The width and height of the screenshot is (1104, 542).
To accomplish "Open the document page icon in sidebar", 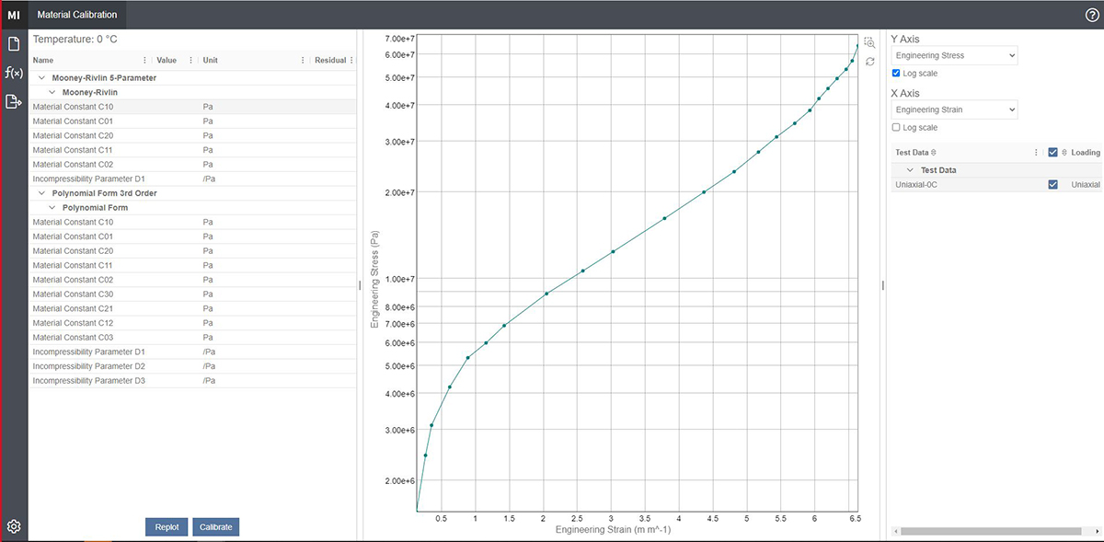I will 14,44.
